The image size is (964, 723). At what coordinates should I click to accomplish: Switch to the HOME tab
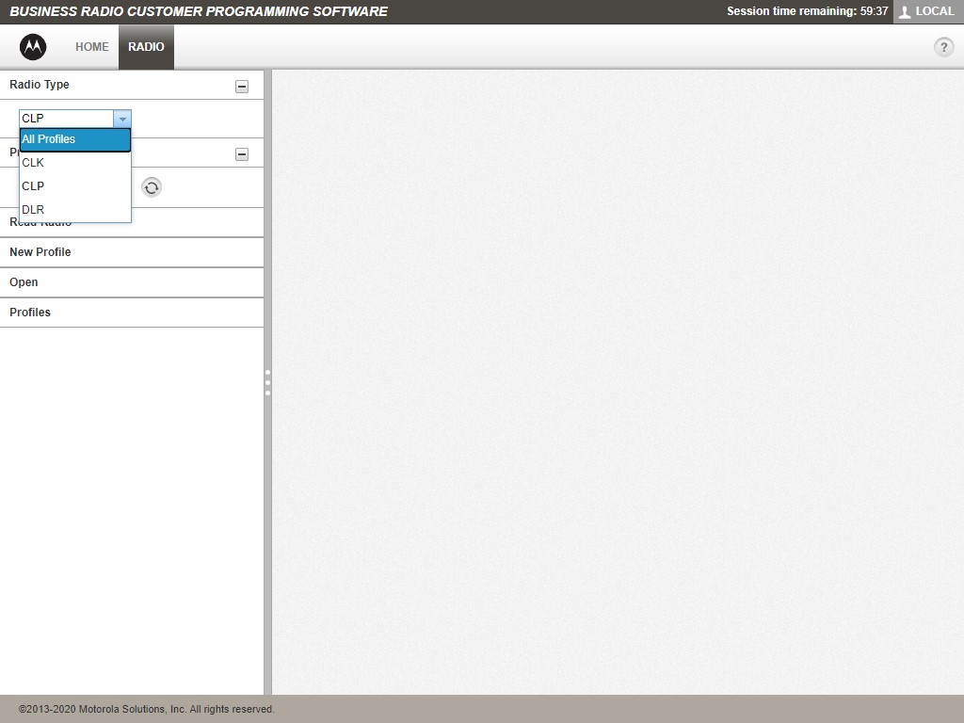[92, 47]
